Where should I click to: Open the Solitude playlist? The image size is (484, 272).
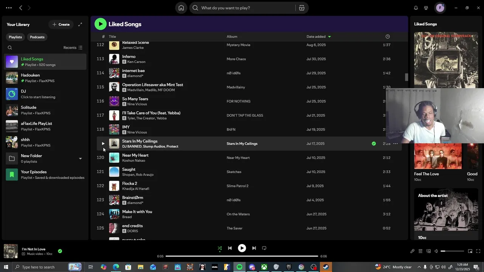pos(45,110)
